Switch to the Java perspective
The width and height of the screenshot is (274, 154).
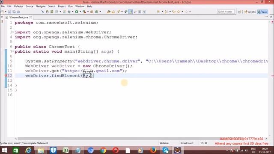262,12
